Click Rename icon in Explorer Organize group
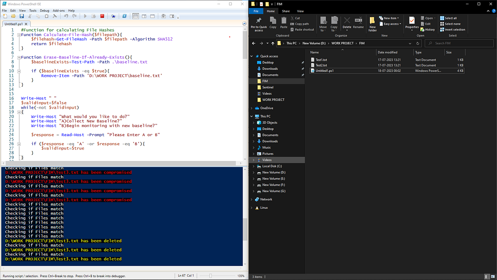 coord(358,22)
